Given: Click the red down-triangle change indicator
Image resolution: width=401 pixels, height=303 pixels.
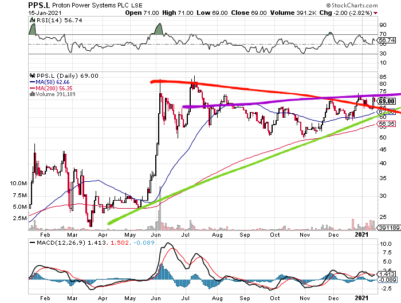Looking at the screenshot, I should pyautogui.click(x=375, y=13).
